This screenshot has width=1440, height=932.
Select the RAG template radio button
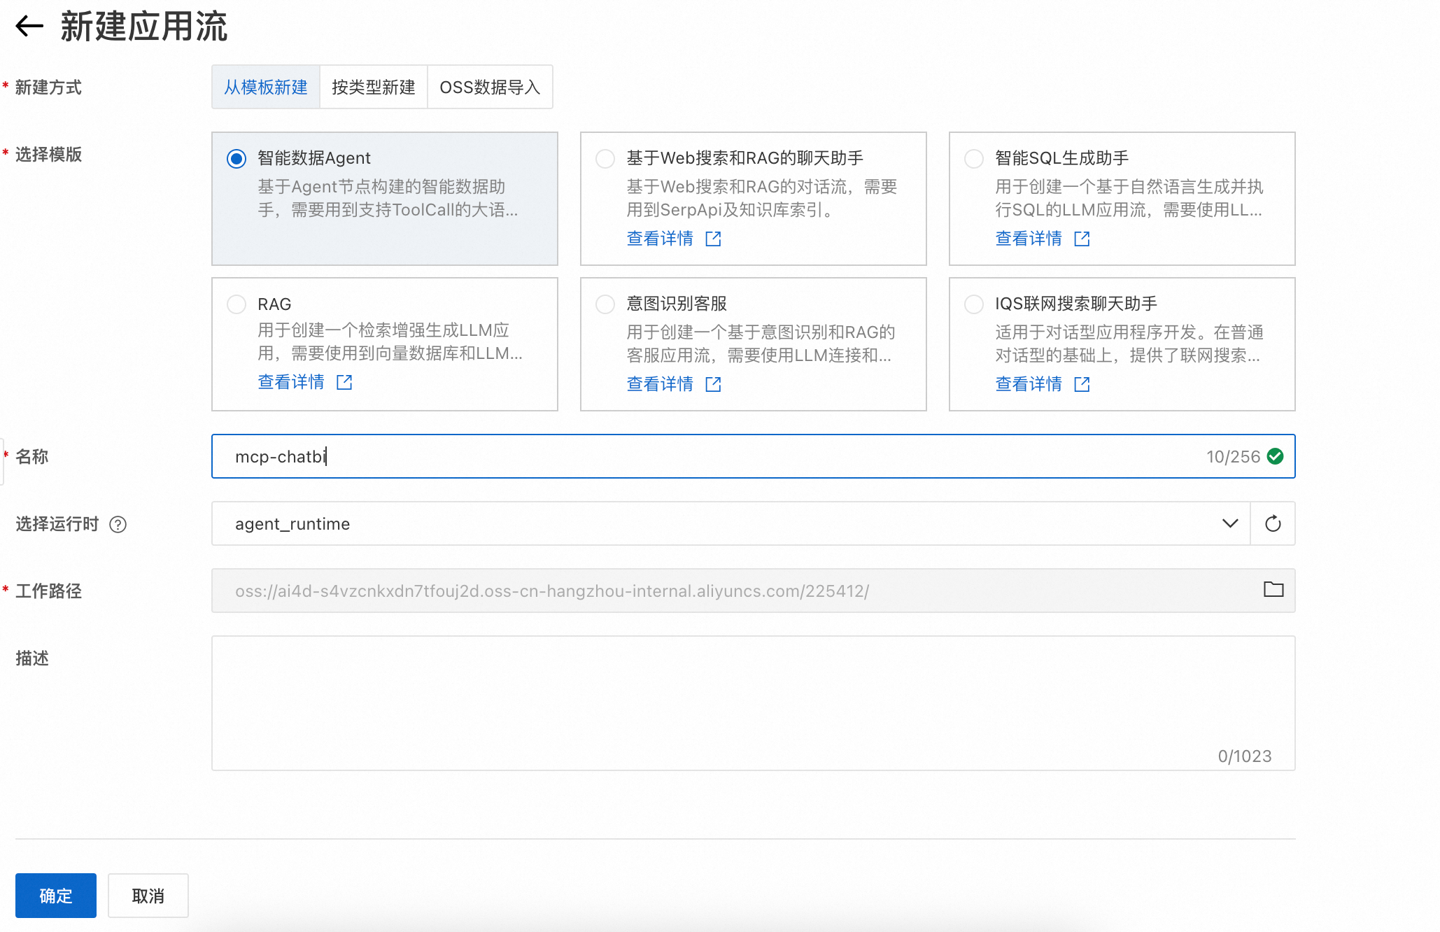pyautogui.click(x=237, y=304)
